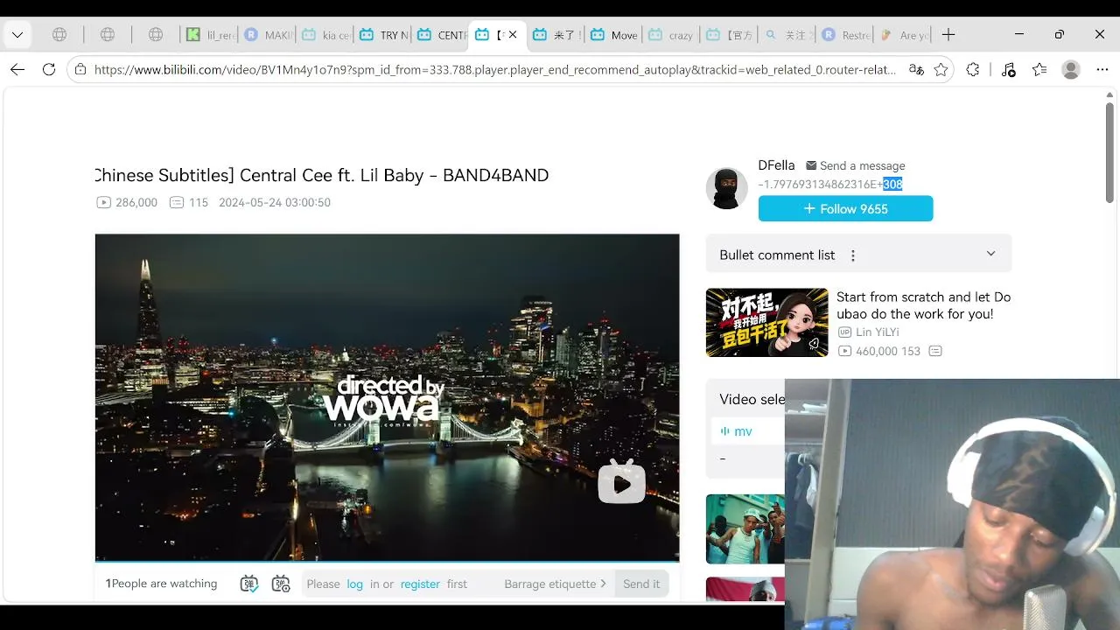Click the 286,000 play count

127,202
